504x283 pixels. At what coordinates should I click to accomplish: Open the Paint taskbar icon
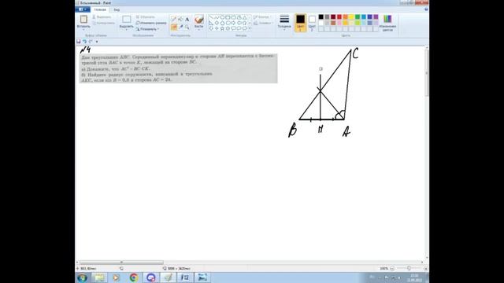pos(168,277)
